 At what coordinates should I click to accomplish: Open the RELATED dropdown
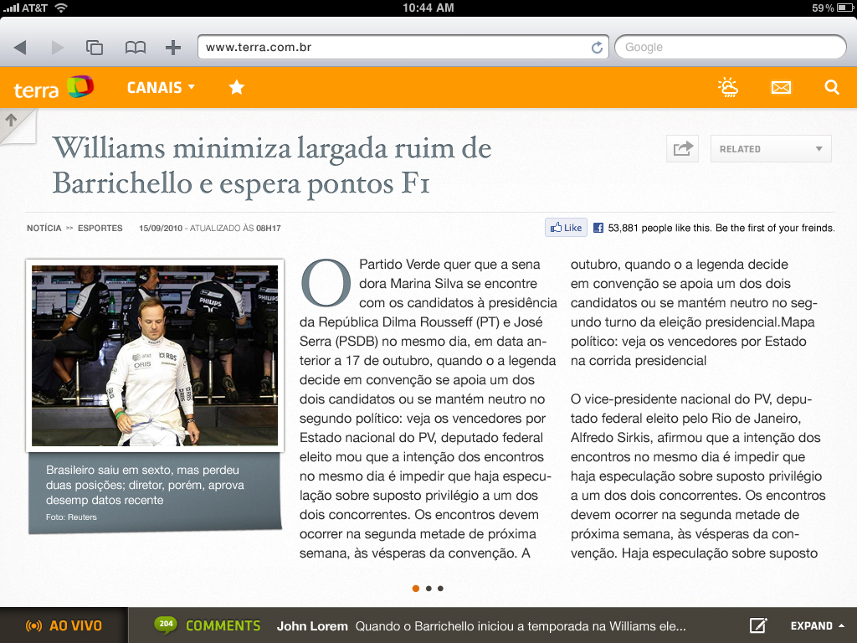[x=771, y=149]
